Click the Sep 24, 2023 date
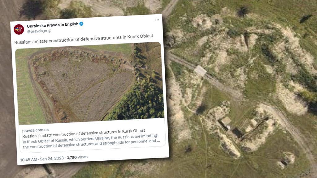Screen dimensions: 317x178 [52, 159]
